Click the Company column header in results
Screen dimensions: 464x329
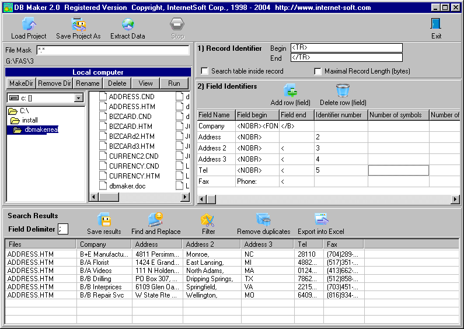point(103,244)
